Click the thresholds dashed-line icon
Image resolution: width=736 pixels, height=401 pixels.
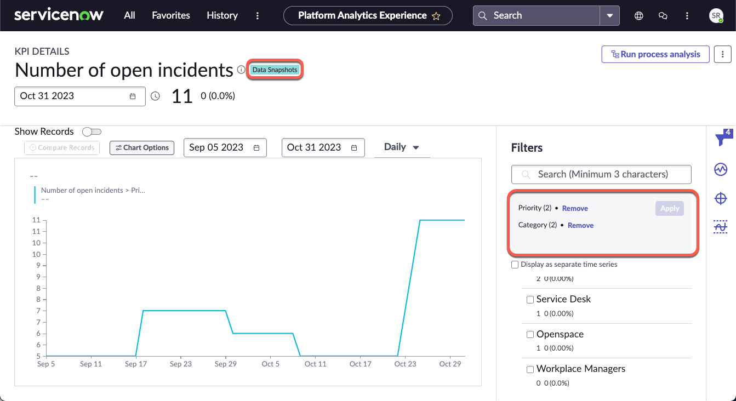(x=721, y=227)
